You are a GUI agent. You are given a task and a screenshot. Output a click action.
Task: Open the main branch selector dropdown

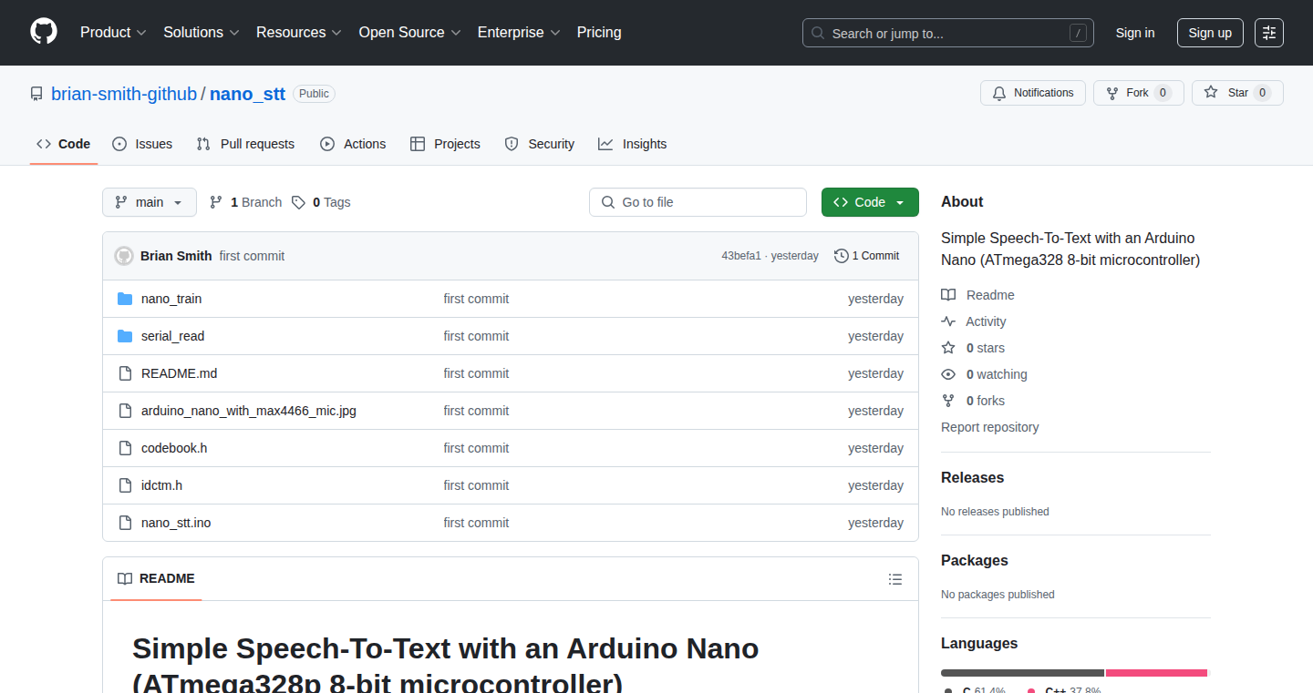click(150, 202)
